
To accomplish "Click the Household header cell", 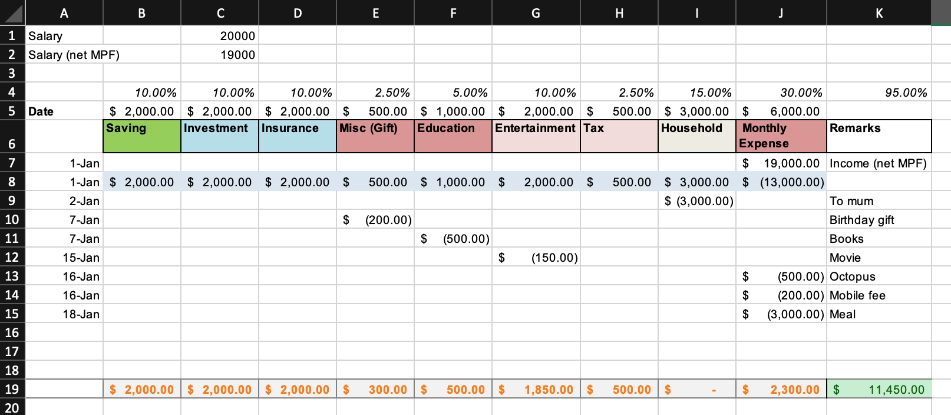I will 696,136.
